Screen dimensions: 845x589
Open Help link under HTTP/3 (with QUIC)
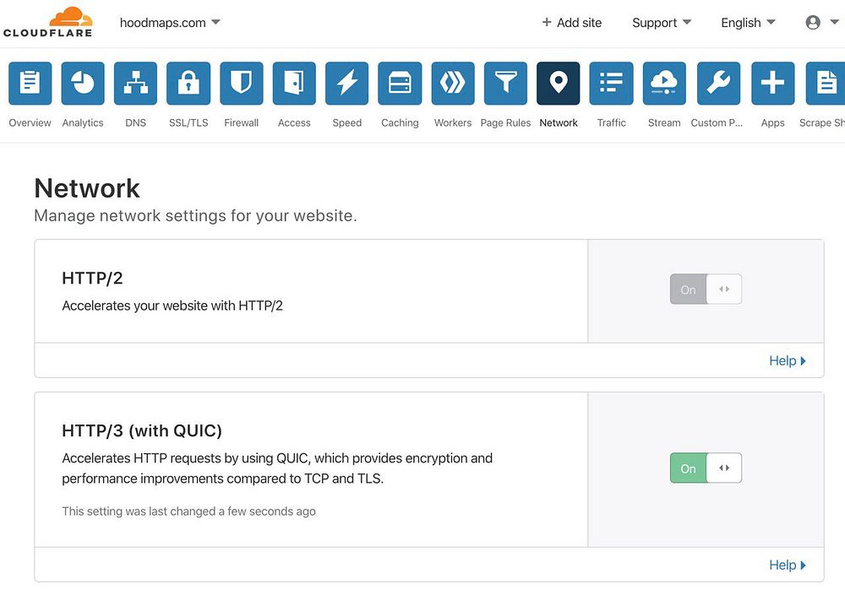pyautogui.click(x=787, y=565)
